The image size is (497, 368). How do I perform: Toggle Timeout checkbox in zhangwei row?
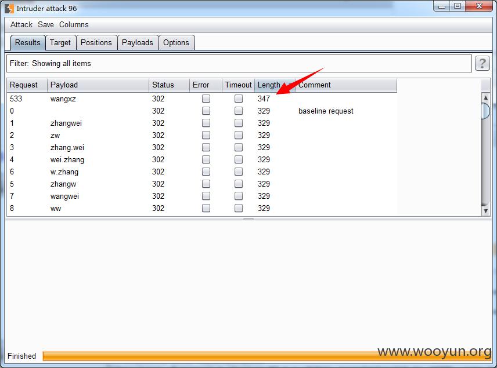(x=239, y=123)
